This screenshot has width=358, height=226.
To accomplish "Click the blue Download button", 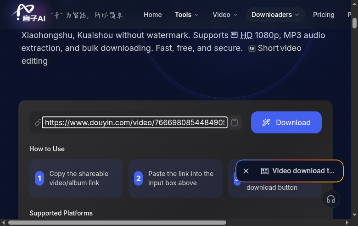I will click(x=286, y=122).
